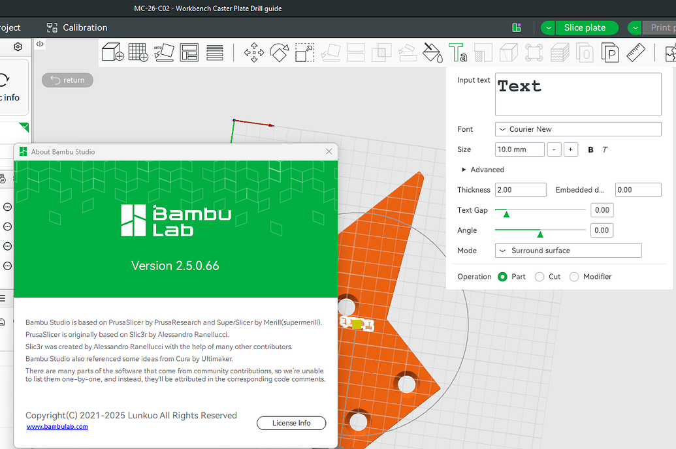The height and width of the screenshot is (449, 676).
Task: Select the Measure ruler tool
Action: click(636, 53)
